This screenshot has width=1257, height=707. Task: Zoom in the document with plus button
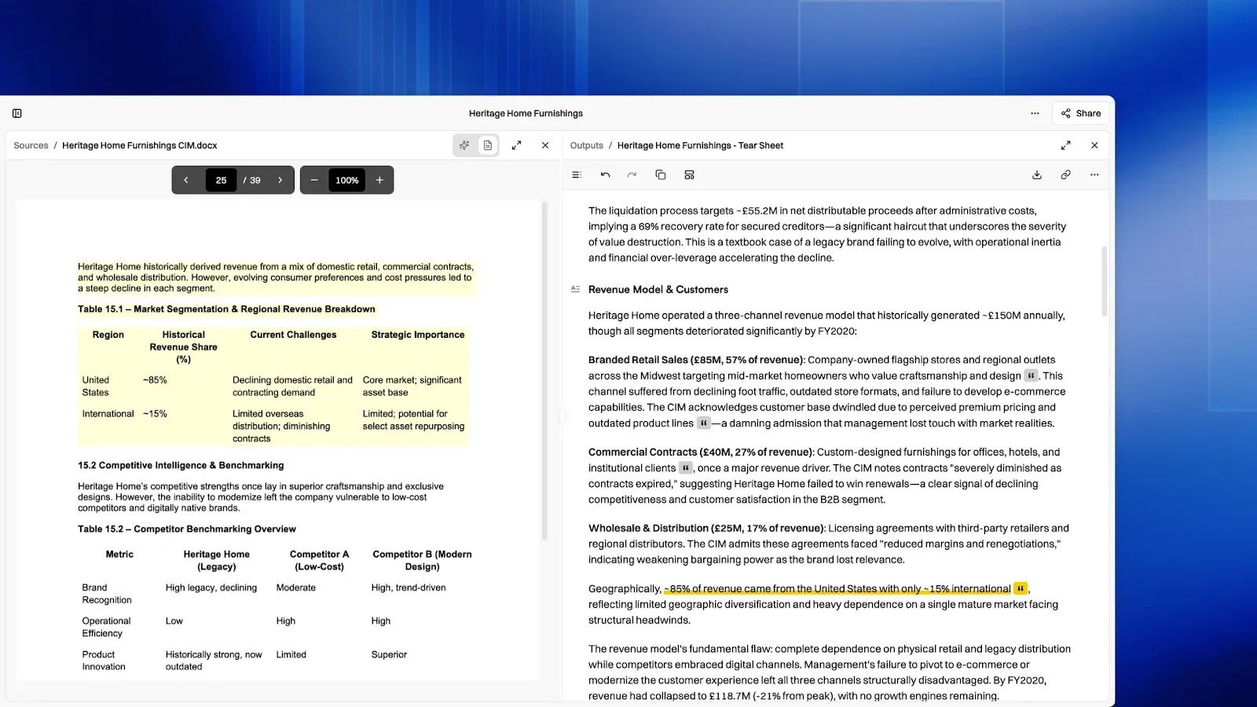[379, 180]
